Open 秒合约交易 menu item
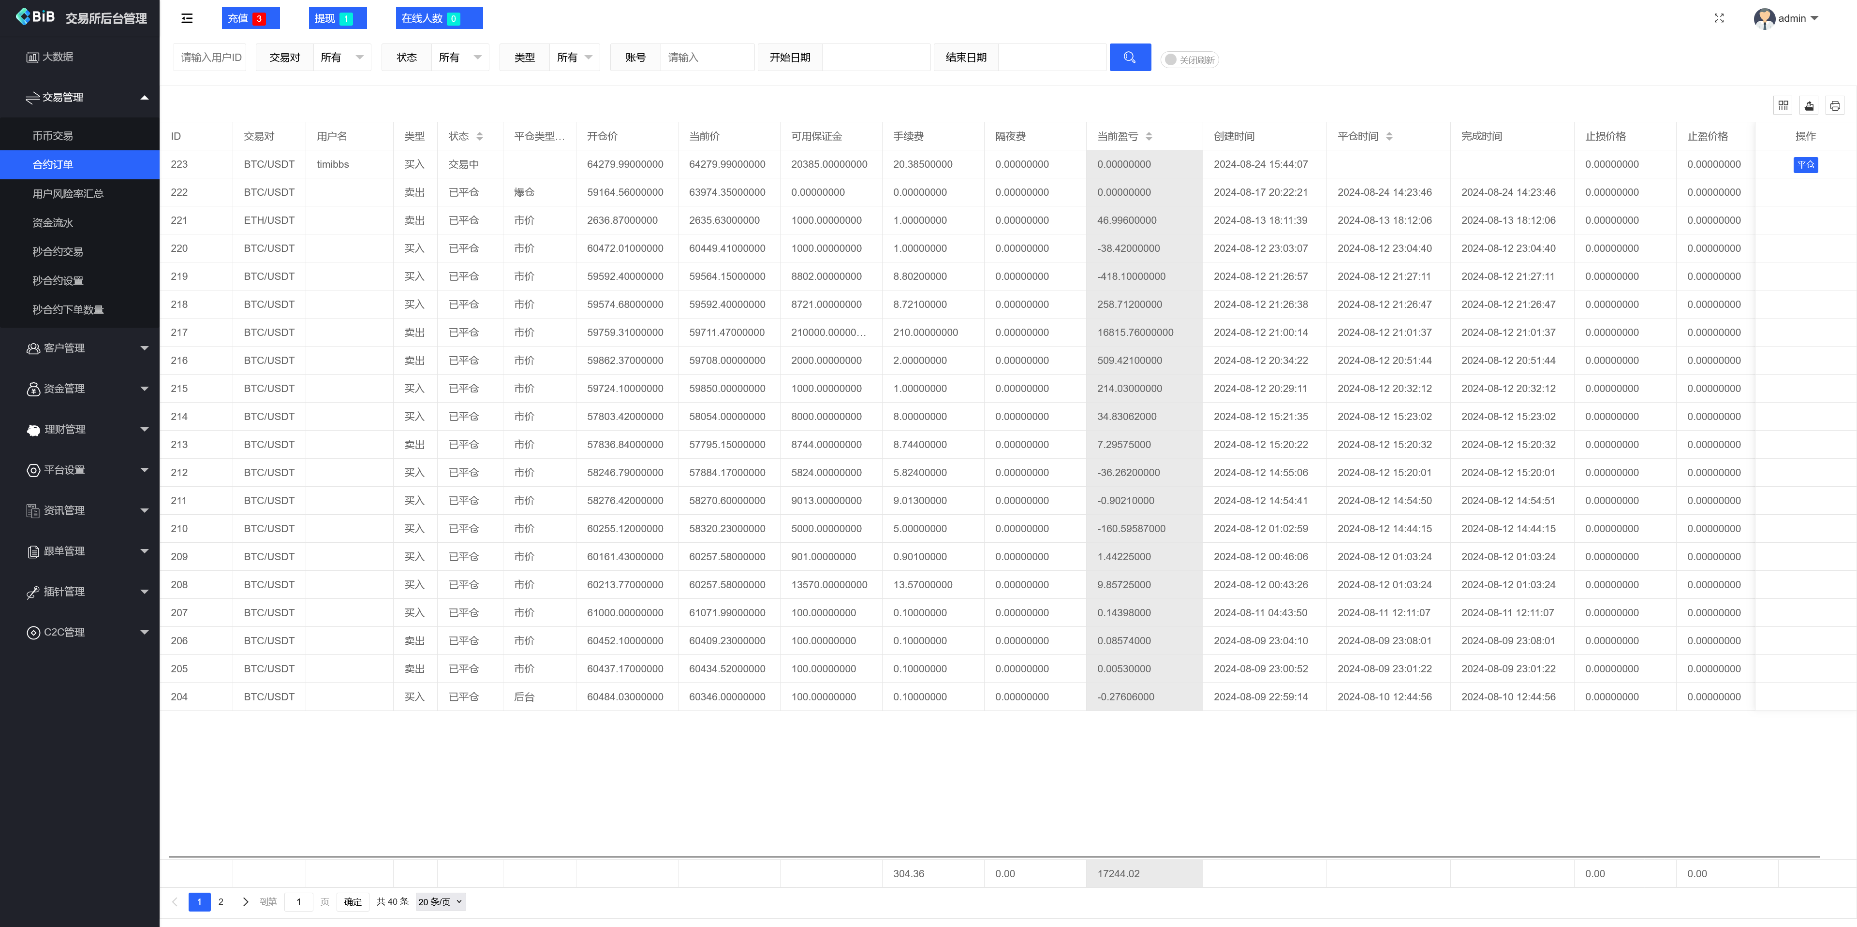The width and height of the screenshot is (1857, 927). point(58,251)
